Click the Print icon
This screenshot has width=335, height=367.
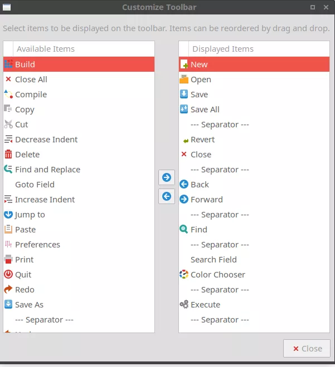[8, 260]
